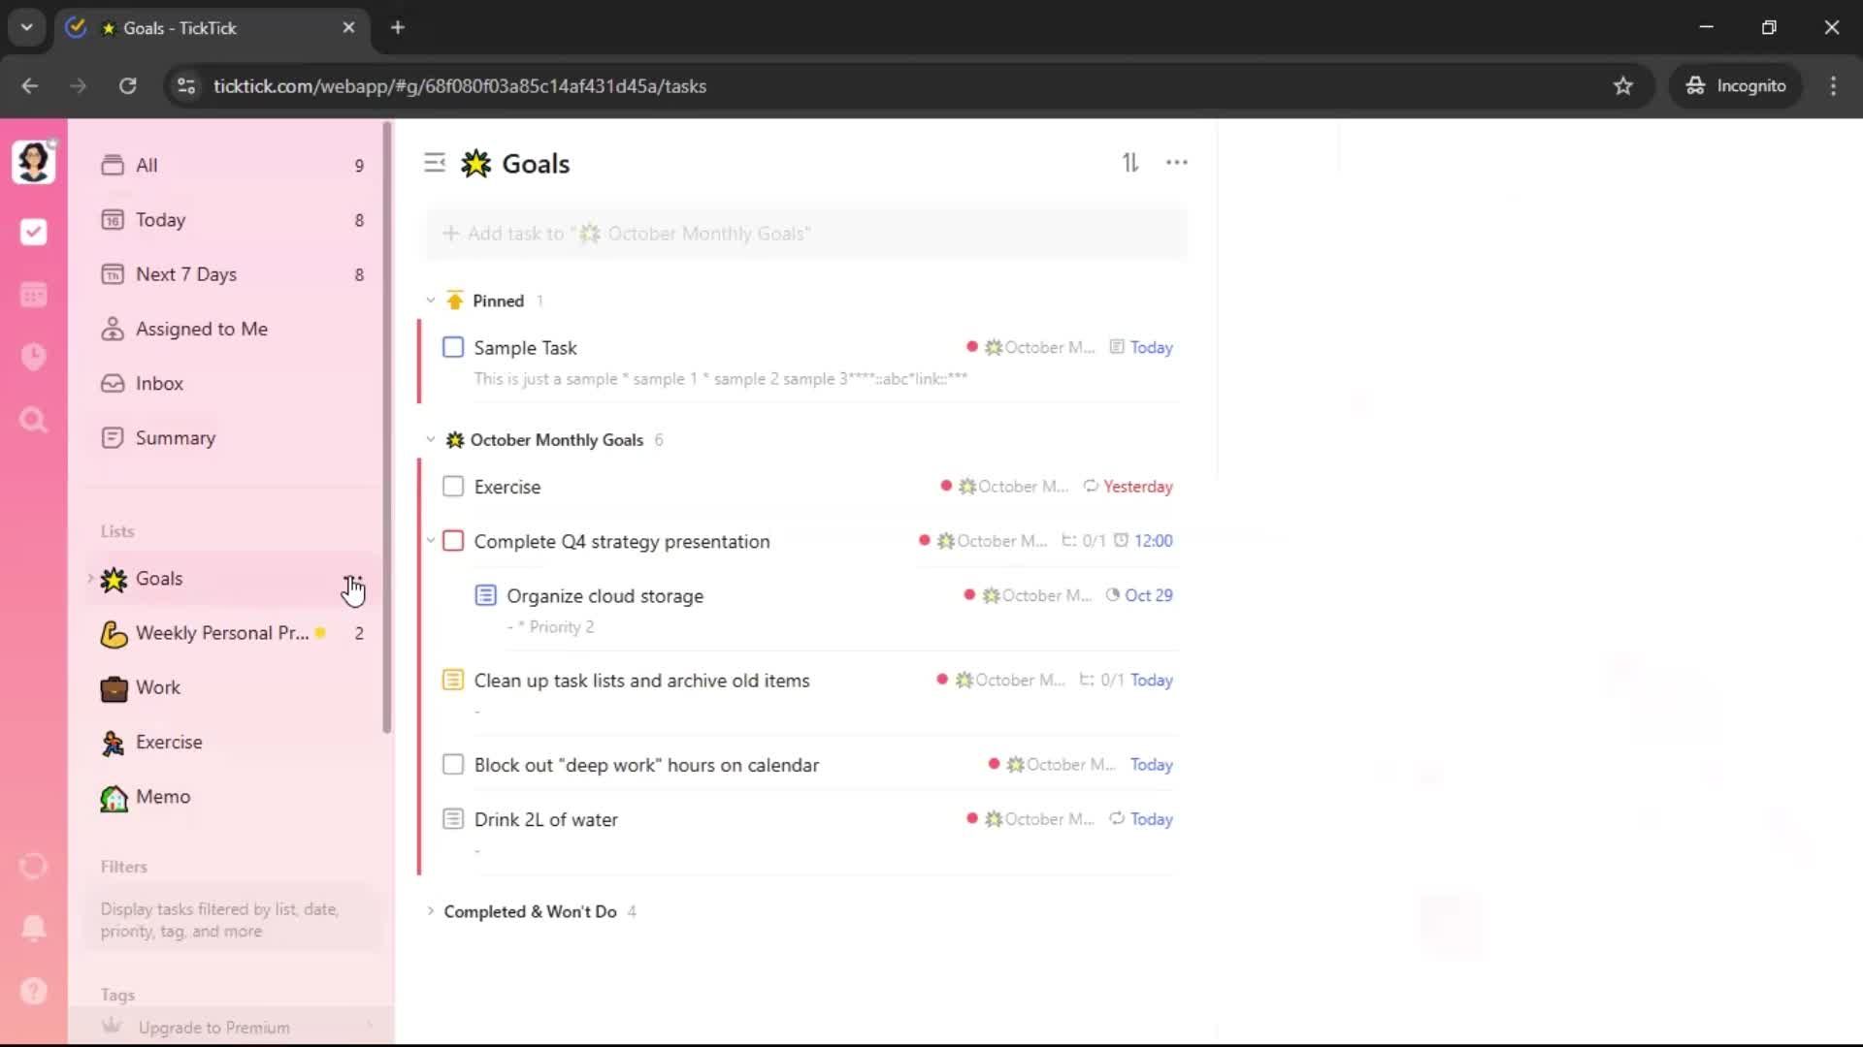Select the Today smart list

tap(160, 220)
